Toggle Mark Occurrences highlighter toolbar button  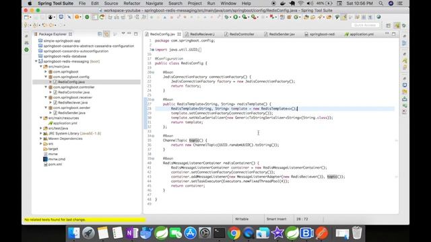point(344,17)
